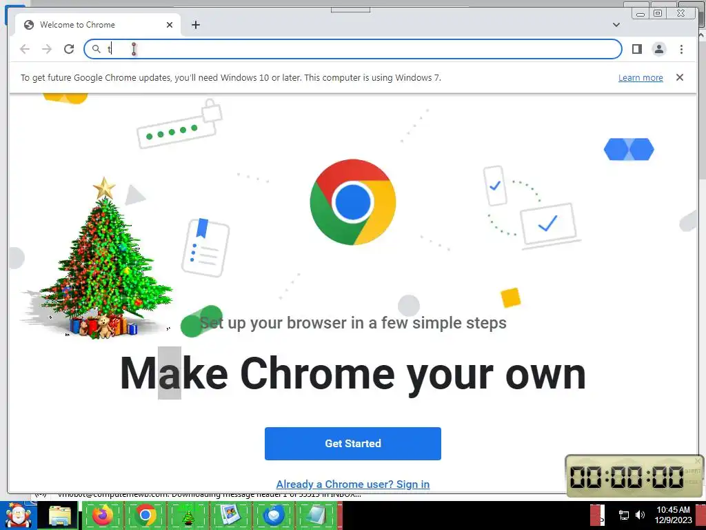Image resolution: width=706 pixels, height=530 pixels.
Task: Click the Get Started button
Action: coord(352,444)
